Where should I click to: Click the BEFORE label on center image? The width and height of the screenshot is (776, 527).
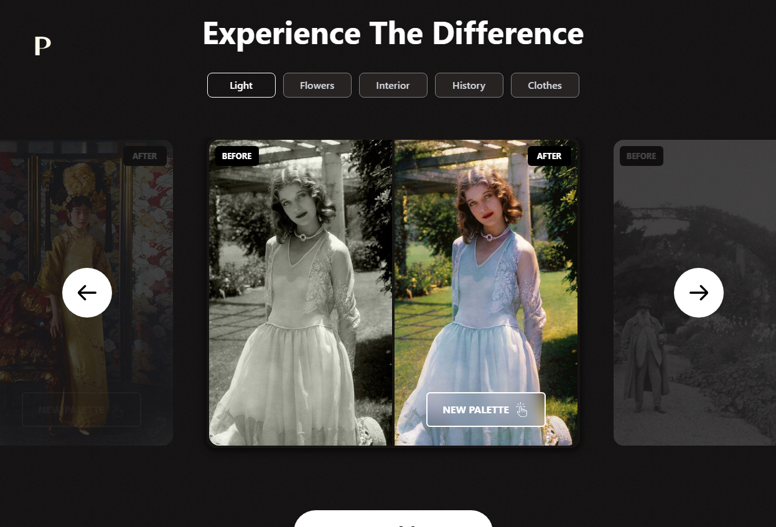point(237,156)
